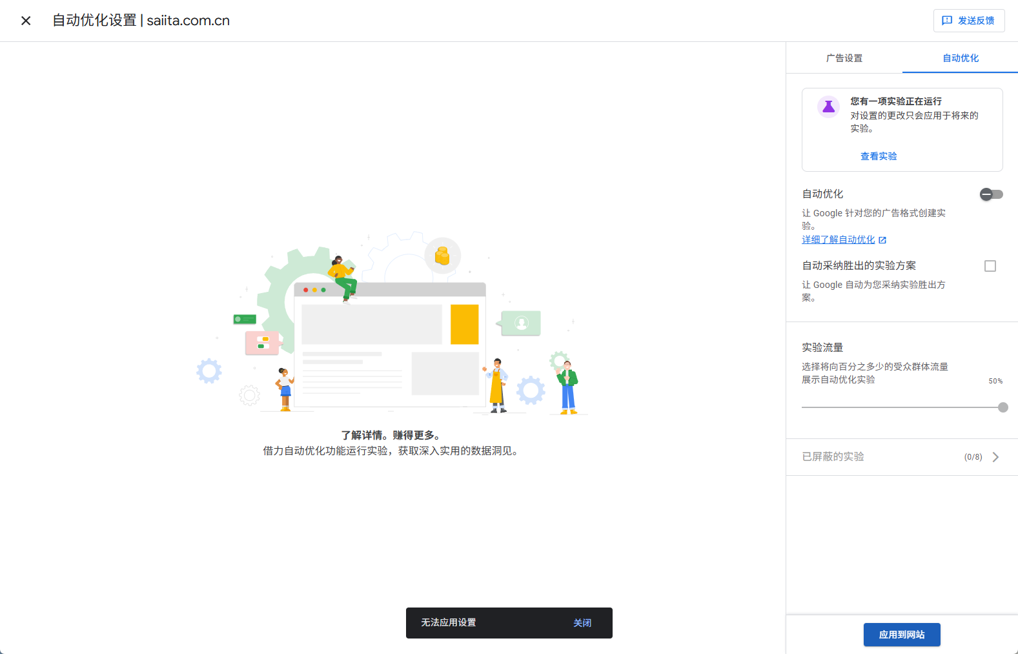Click the 无法应用设置 snackbar message
The width and height of the screenshot is (1018, 654).
(448, 622)
